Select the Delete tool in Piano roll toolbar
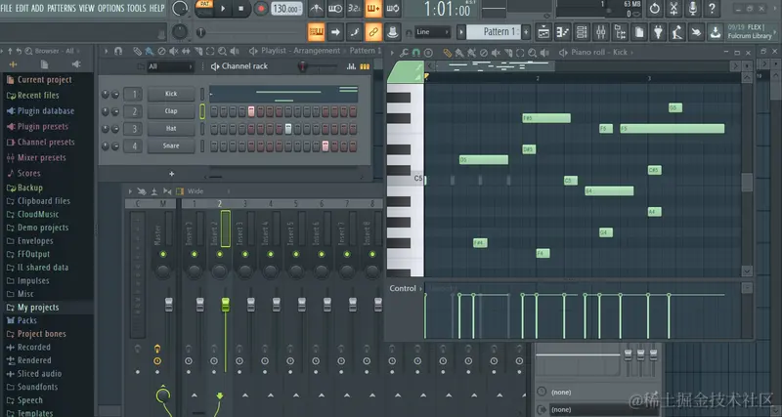Image resolution: width=782 pixels, height=417 pixels. [484, 53]
